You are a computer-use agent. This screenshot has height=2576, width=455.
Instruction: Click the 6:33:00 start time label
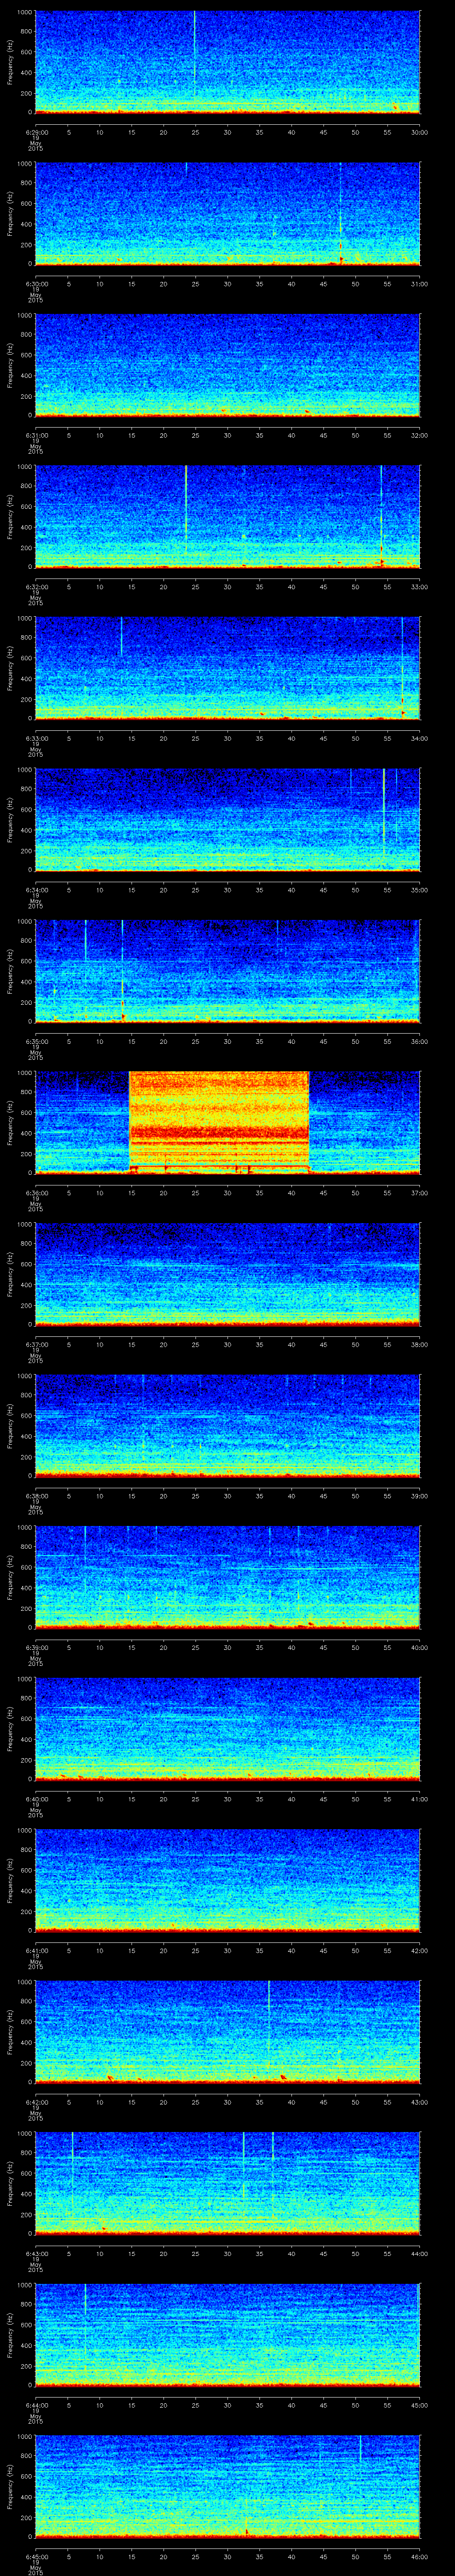(x=36, y=738)
